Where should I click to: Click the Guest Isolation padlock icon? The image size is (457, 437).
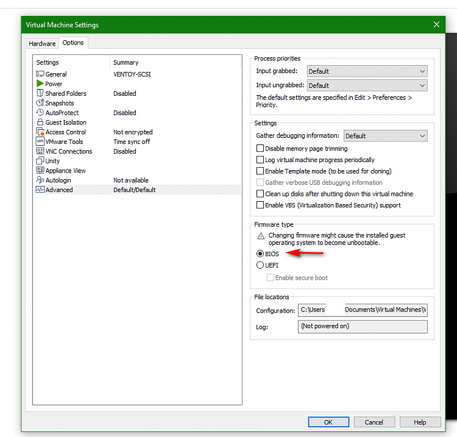(40, 122)
